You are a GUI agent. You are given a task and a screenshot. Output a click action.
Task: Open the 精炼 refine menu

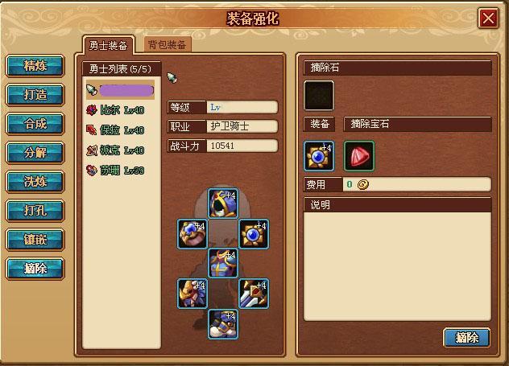[x=35, y=66]
